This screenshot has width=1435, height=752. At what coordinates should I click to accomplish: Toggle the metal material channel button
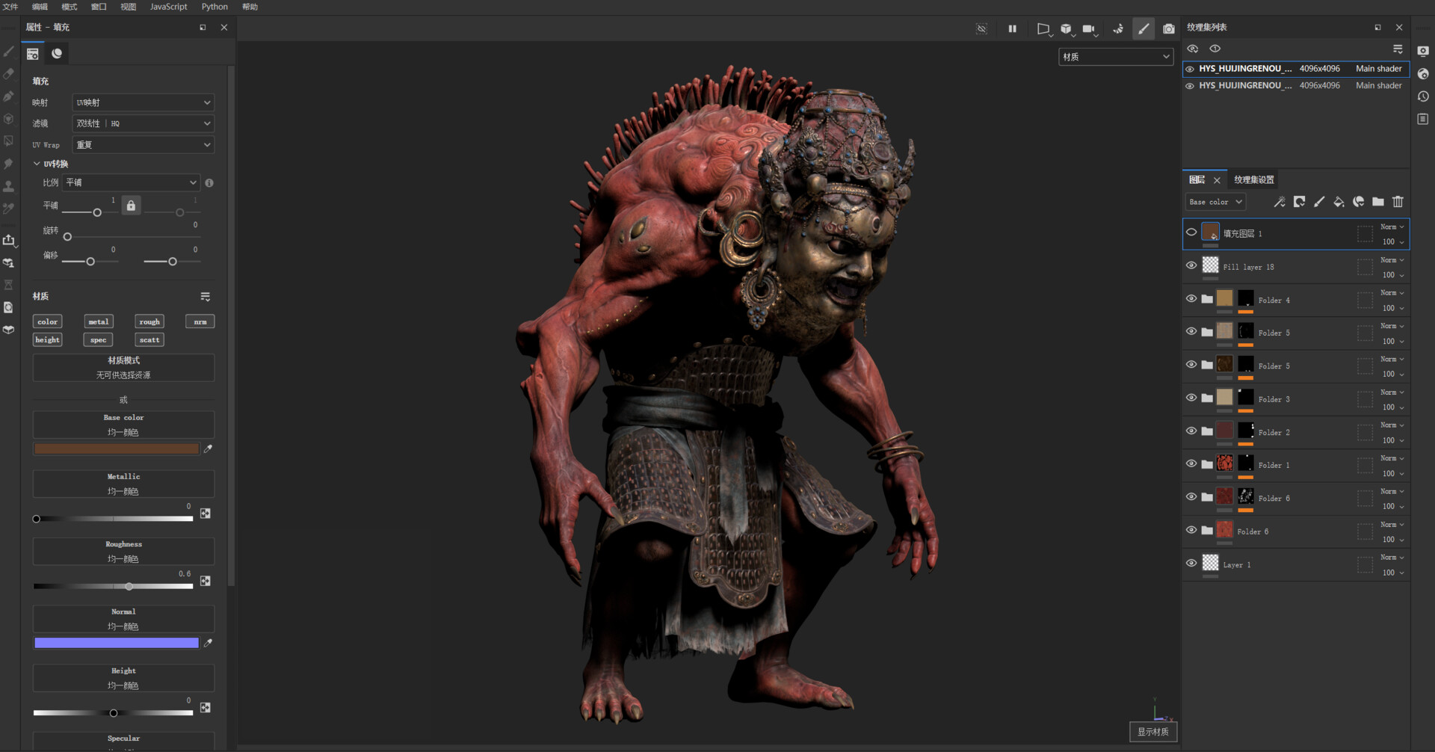pyautogui.click(x=99, y=321)
